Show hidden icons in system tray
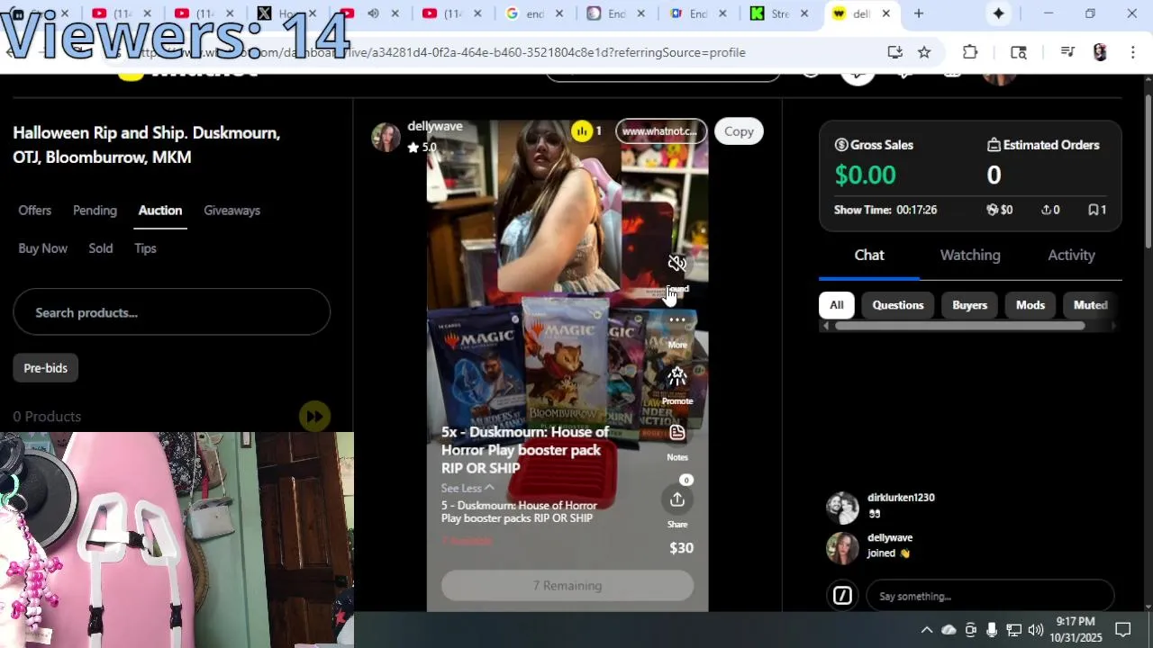The width and height of the screenshot is (1153, 648). [x=926, y=630]
